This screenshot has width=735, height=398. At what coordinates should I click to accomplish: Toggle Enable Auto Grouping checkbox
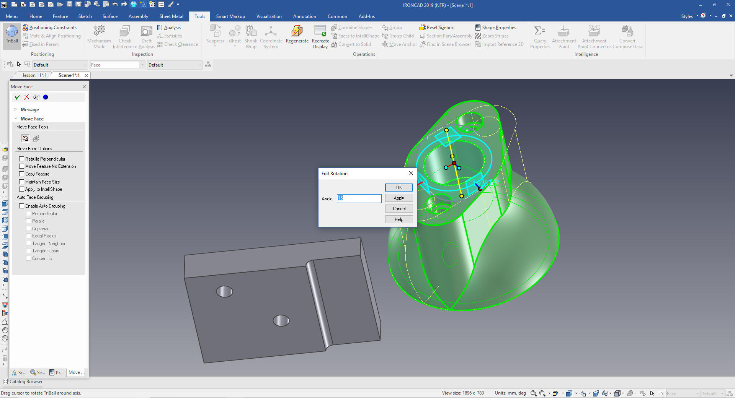22,206
